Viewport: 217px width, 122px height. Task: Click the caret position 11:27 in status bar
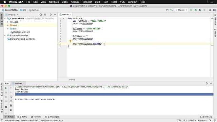(x=179, y=120)
